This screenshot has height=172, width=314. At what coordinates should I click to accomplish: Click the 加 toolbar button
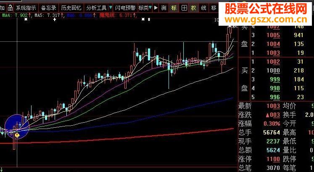point(2,8)
